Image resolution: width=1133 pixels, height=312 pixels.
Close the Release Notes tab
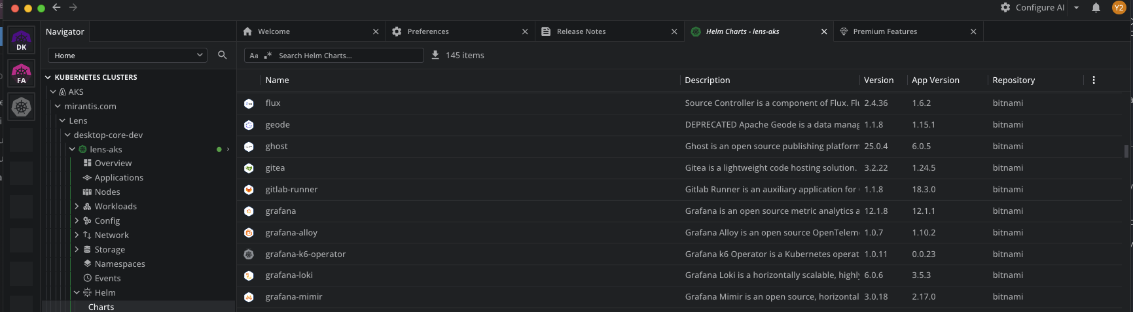[674, 31]
